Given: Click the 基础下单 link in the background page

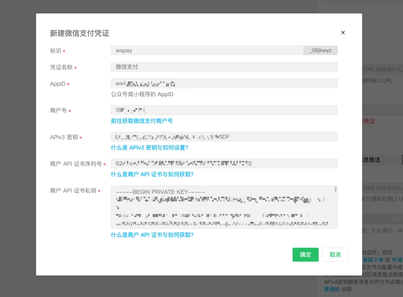Looking at the screenshot, I should [x=373, y=260].
